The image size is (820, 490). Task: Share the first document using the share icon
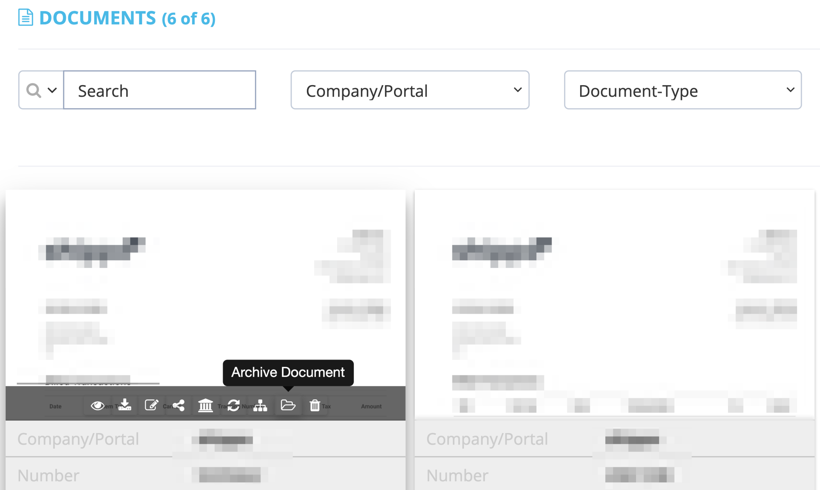point(179,405)
